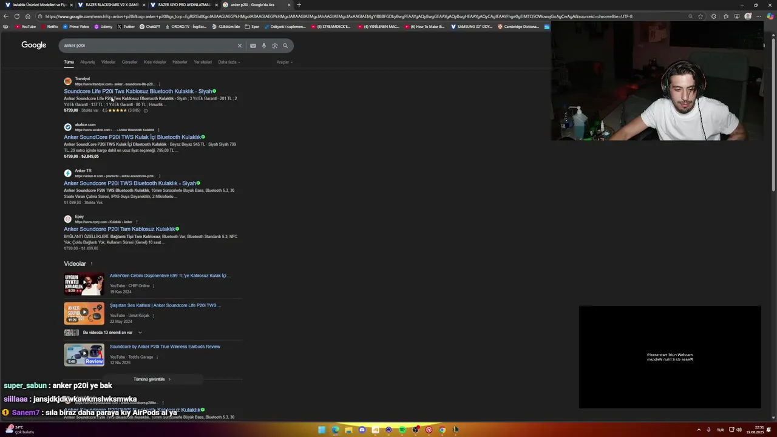Select the Görseller search filter
The width and height of the screenshot is (777, 437).
(129, 62)
